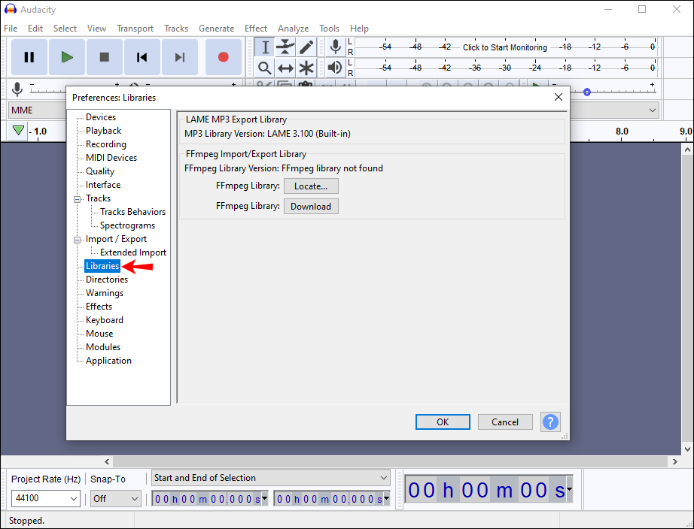Select Devices in preferences tree
694x529 pixels.
click(x=101, y=117)
